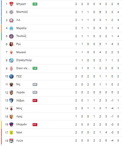Open Stade de Reims 1-0 result badge
The image size is (122, 147).
(35, 68)
